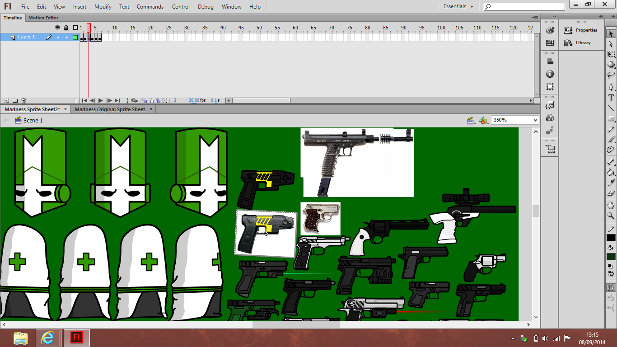The image size is (617, 347).
Task: Activate the Pen tool
Action: click(611, 87)
